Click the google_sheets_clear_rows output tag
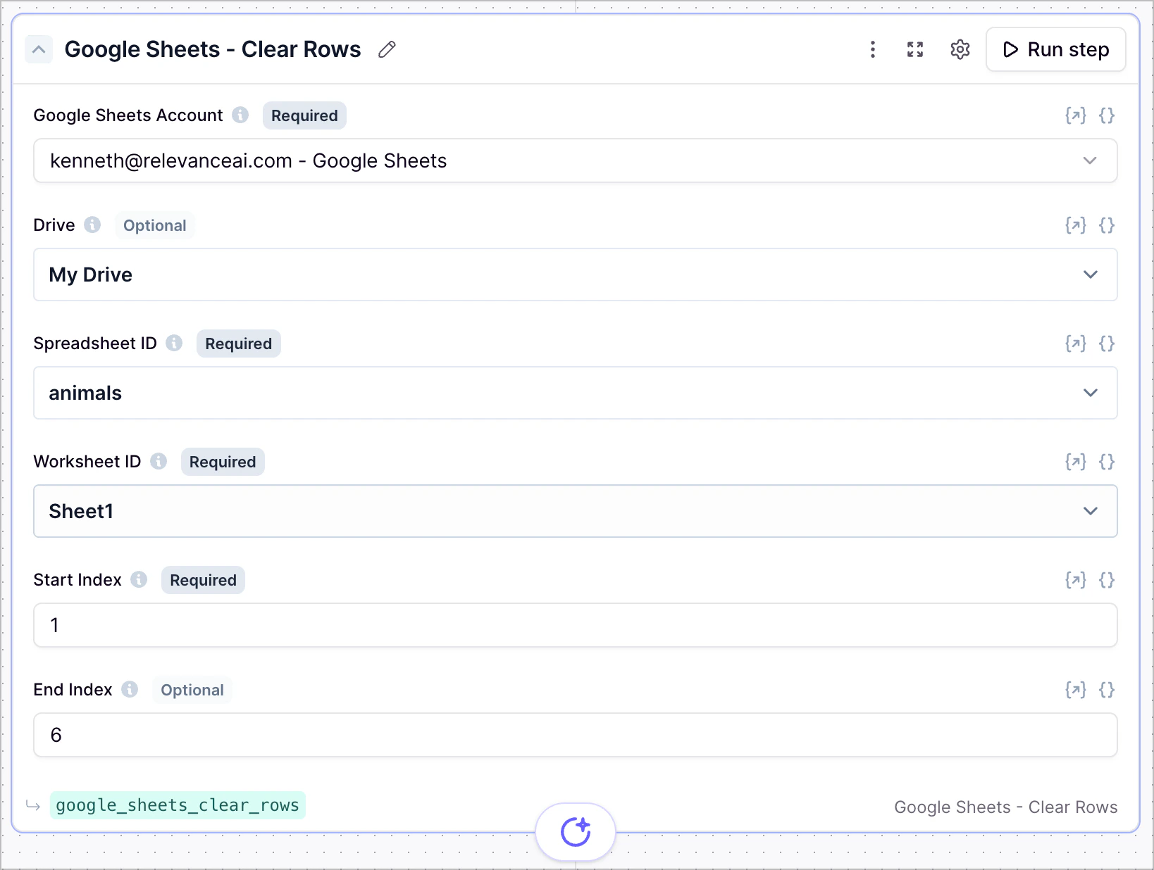Viewport: 1154px width, 870px height. point(178,805)
